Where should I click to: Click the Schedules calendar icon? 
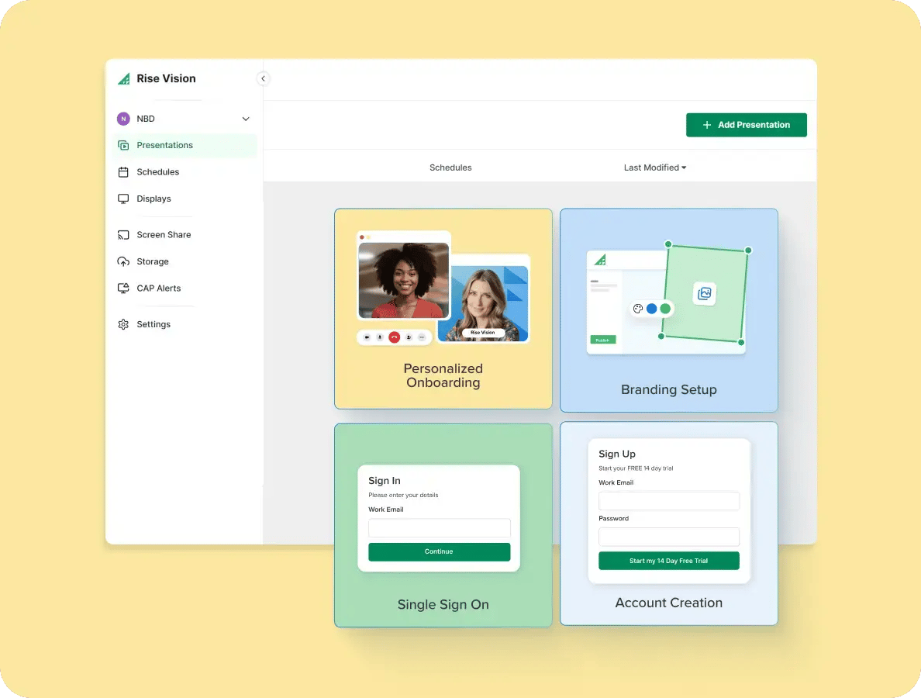pos(123,172)
